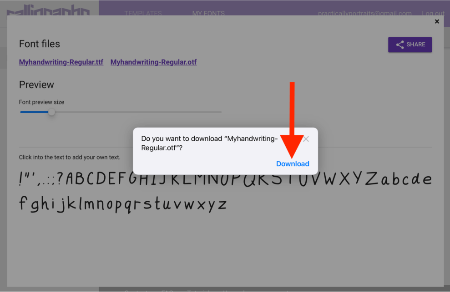Confirm Download in the dialog
This screenshot has height=292, width=450.
click(x=293, y=163)
